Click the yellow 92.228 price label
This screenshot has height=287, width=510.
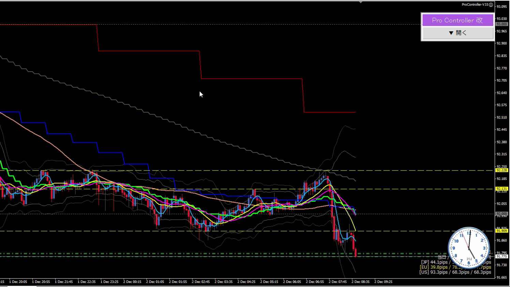pos(502,170)
